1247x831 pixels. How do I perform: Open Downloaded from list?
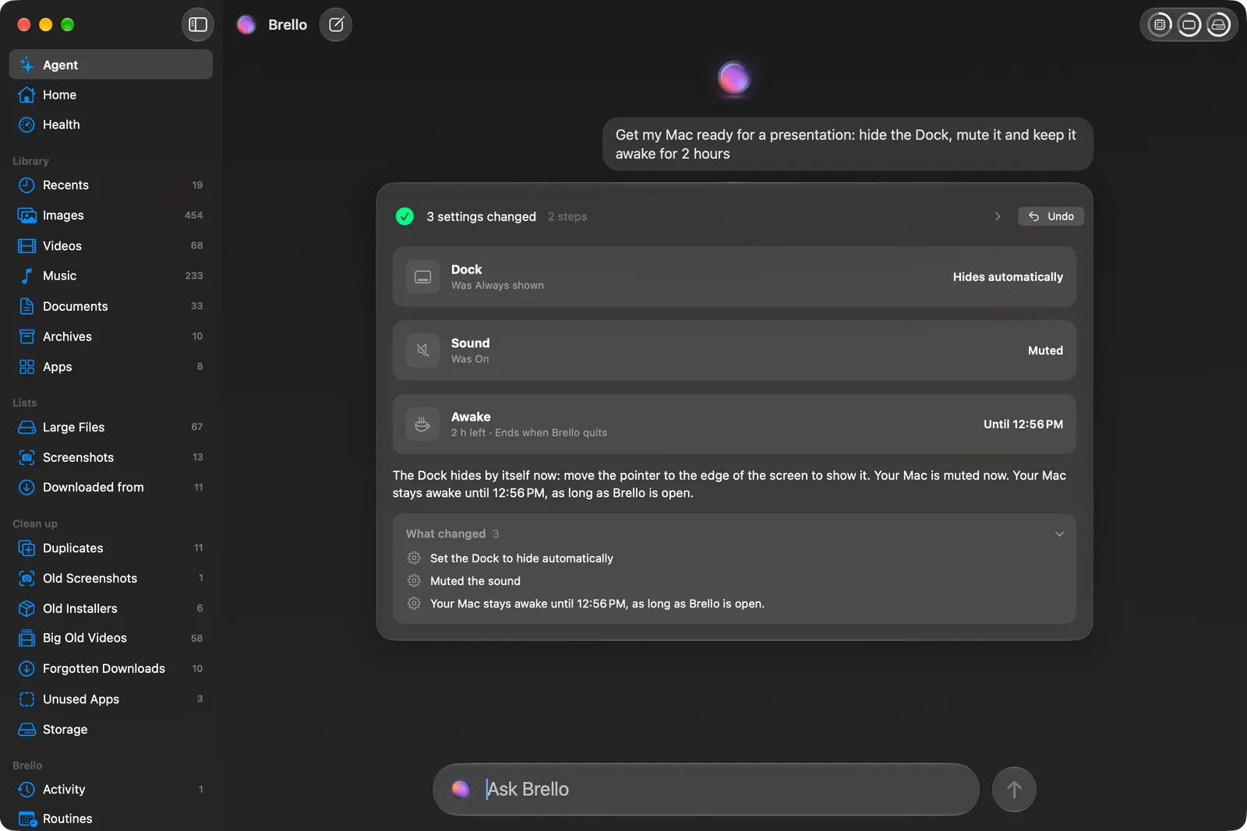111,488
